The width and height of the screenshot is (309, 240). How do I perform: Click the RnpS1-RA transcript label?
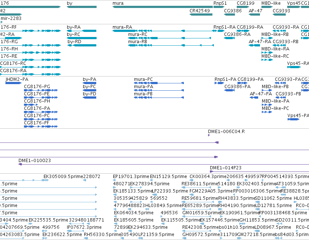click(224, 27)
